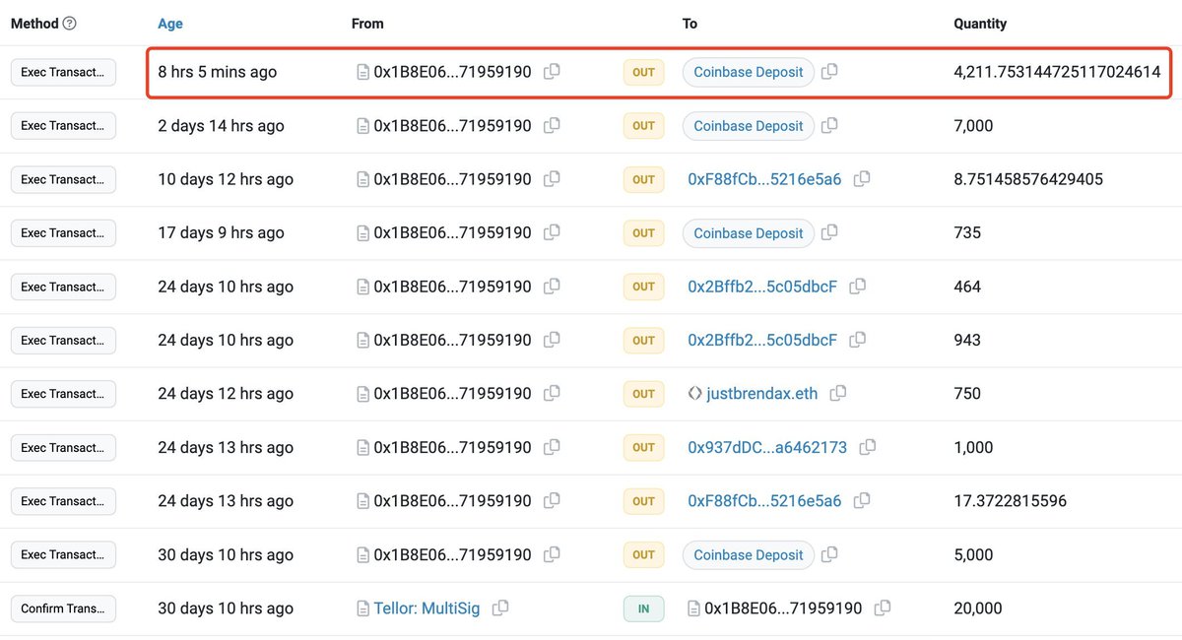The width and height of the screenshot is (1182, 640).
Task: Copy From address in the 5,000 quantity row
Action: pyautogui.click(x=552, y=555)
